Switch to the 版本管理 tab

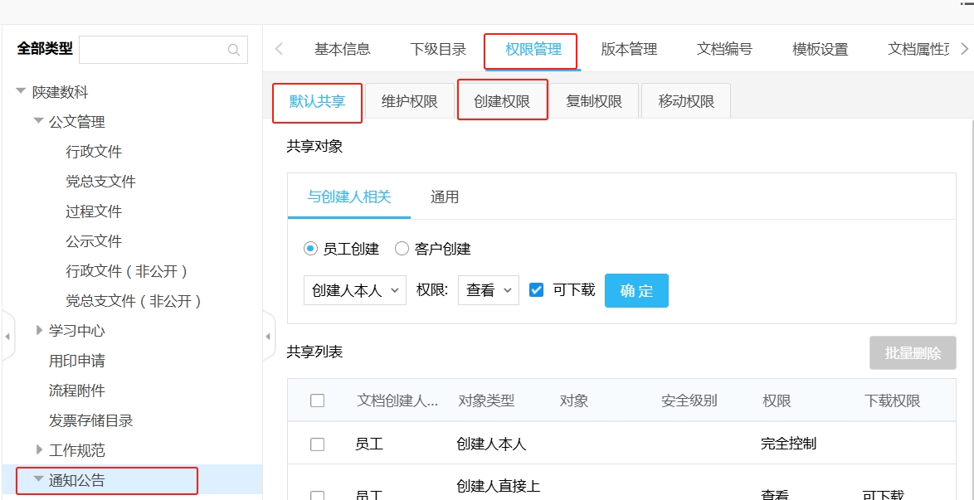[x=629, y=49]
